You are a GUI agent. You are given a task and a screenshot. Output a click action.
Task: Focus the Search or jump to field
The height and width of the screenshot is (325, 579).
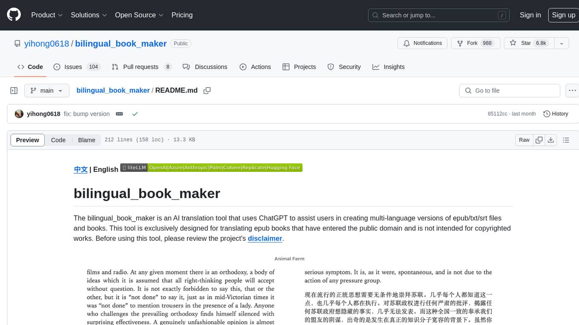pos(439,15)
